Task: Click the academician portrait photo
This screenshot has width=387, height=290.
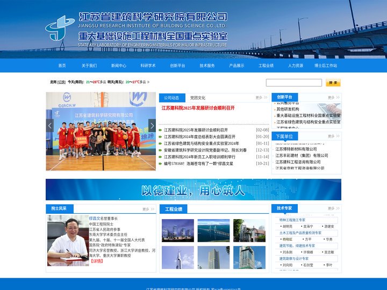Action: point(68,241)
